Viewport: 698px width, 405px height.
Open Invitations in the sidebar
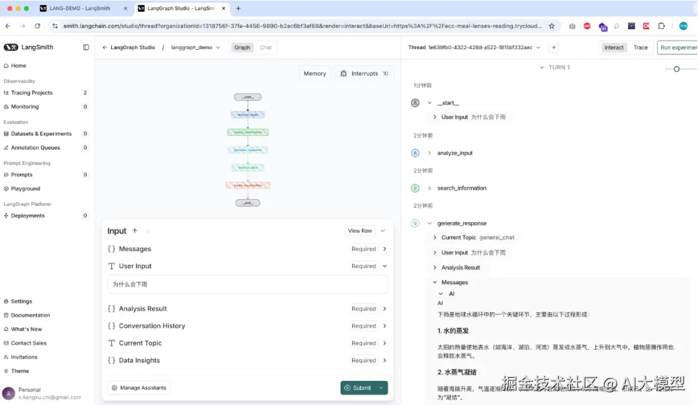[x=24, y=357]
